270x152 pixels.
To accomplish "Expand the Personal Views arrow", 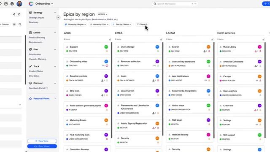I will pos(55,98).
